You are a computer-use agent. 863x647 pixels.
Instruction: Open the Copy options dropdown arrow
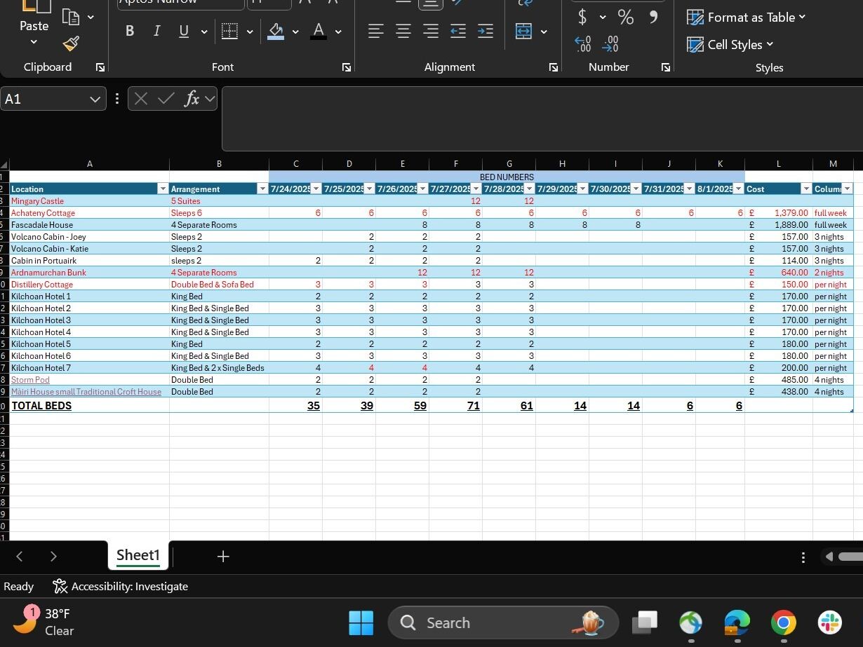tap(91, 17)
